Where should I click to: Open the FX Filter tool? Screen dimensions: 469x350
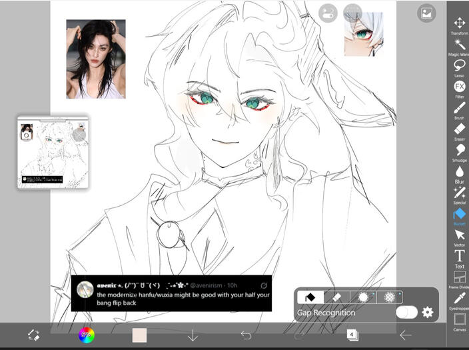point(459,89)
